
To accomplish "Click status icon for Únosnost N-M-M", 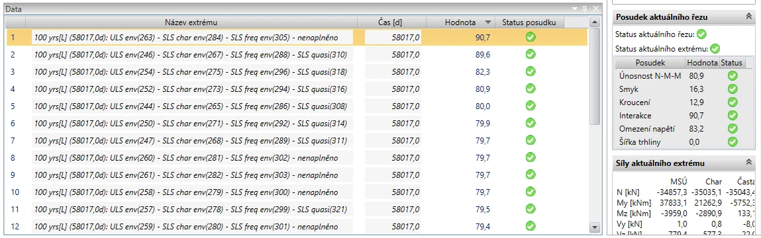I will pyautogui.click(x=733, y=75).
